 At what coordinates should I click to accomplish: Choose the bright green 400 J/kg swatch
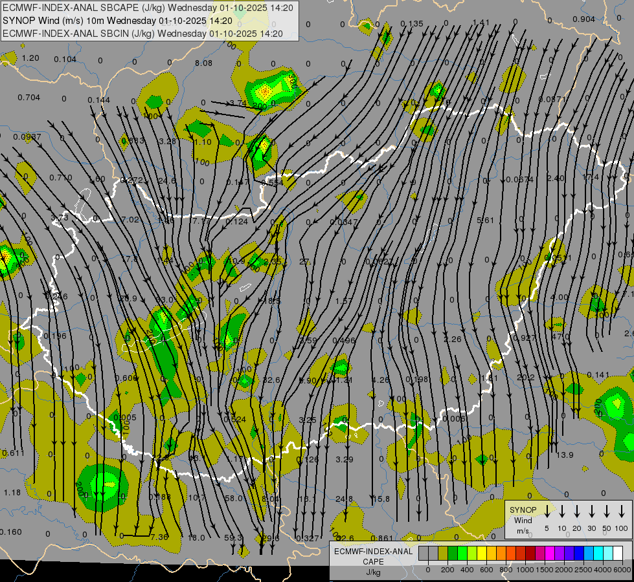462,554
